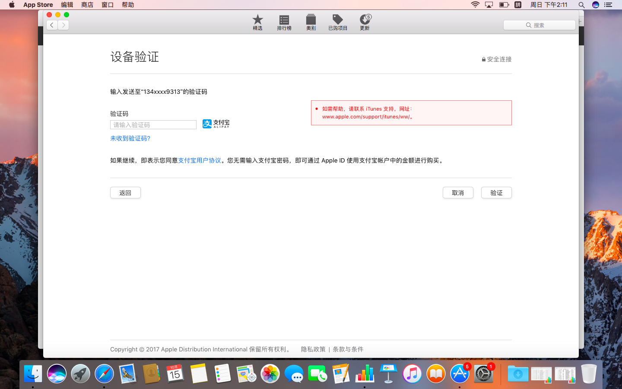
Task: Open the Updates (更新) icon
Action: tap(365, 22)
